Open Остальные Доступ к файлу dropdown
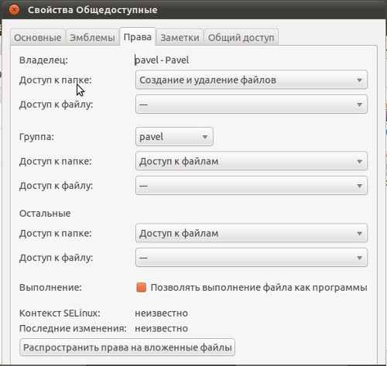Viewport: 387px width, 366px height. [252, 258]
